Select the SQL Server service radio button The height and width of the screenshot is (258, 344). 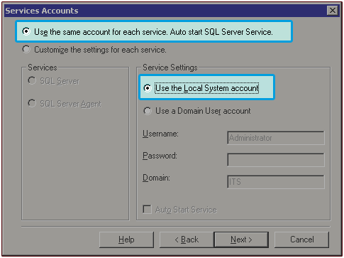tap(32, 80)
